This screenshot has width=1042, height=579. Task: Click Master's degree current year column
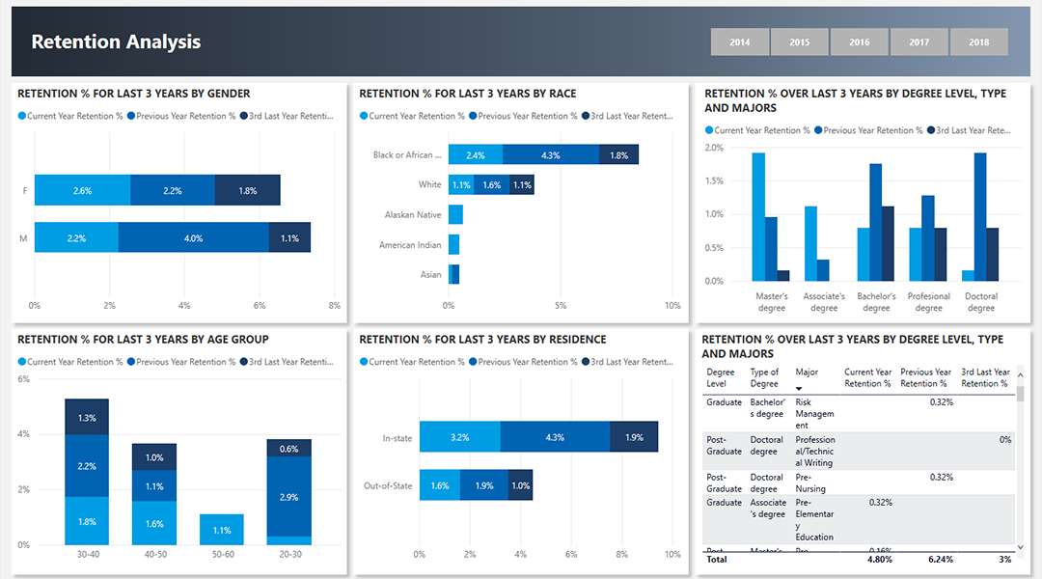[758, 217]
